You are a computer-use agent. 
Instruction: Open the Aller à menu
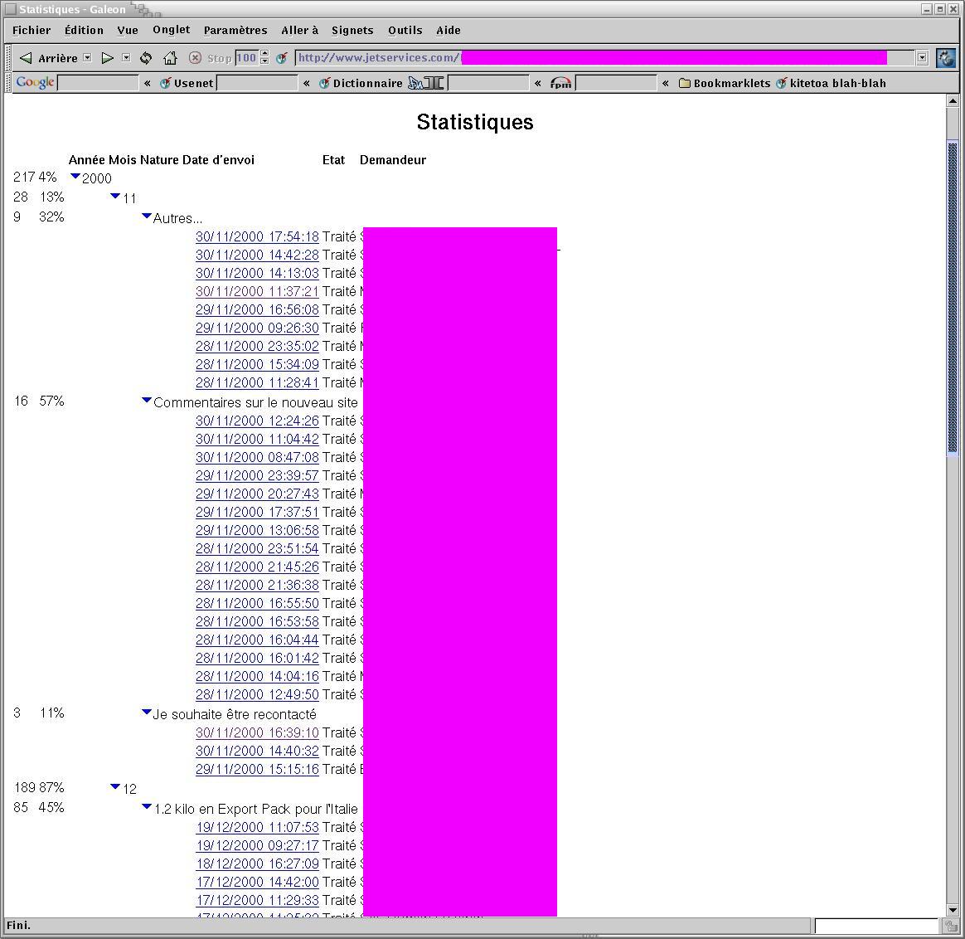[x=300, y=30]
